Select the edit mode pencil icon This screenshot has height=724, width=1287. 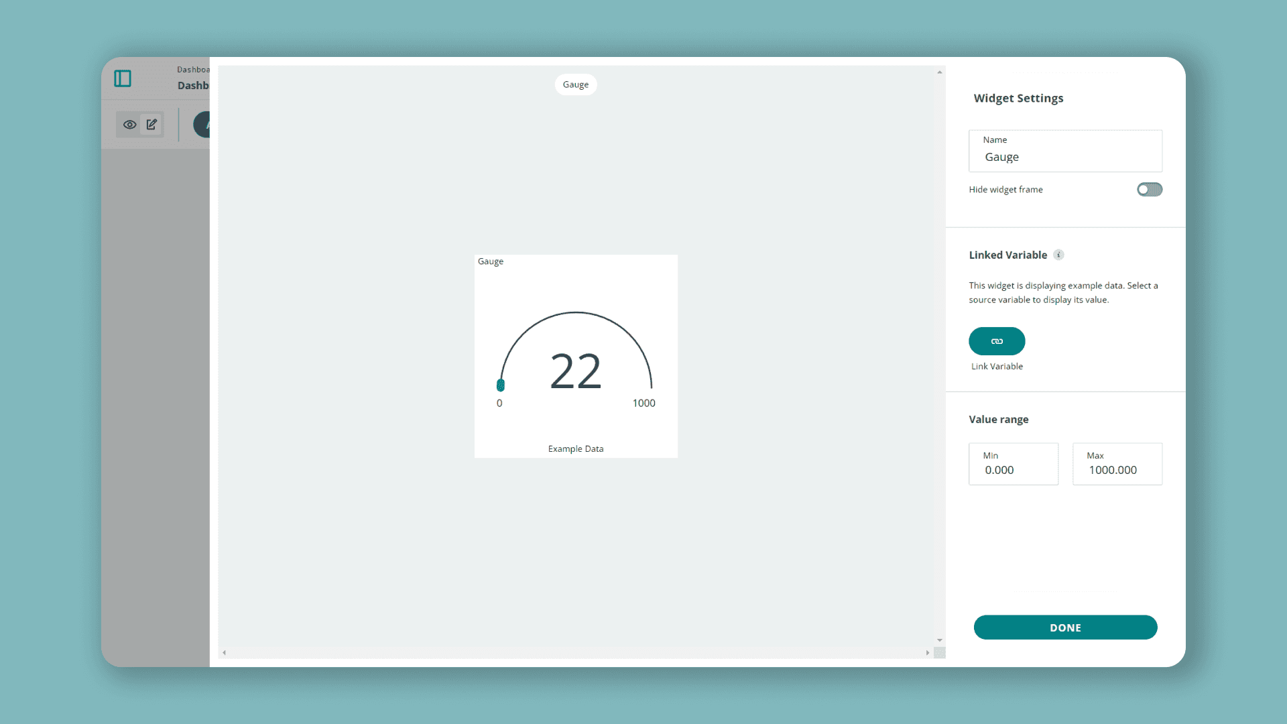tap(152, 125)
